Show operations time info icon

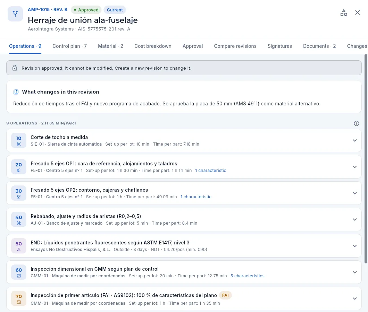(x=356, y=123)
